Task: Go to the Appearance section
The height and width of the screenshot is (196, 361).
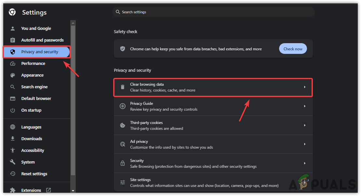Action: coord(32,75)
